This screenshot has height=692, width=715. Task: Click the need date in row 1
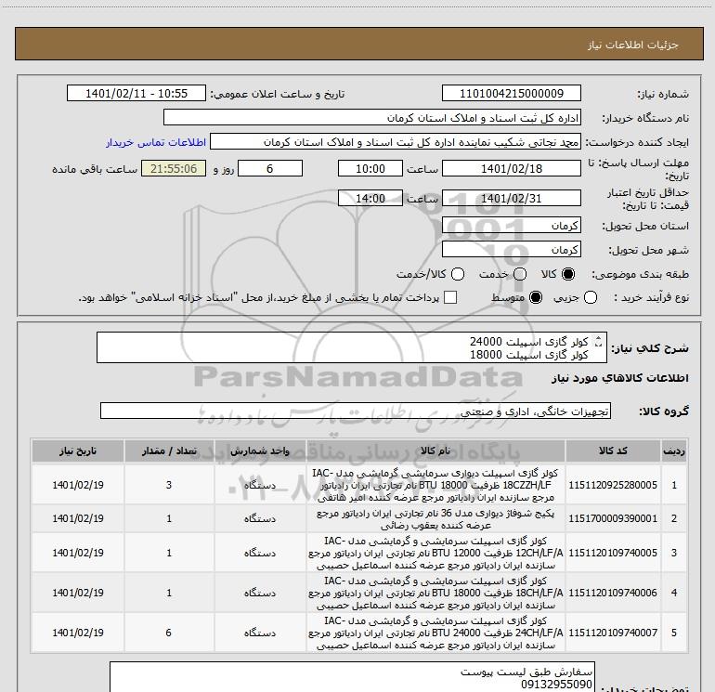77,485
